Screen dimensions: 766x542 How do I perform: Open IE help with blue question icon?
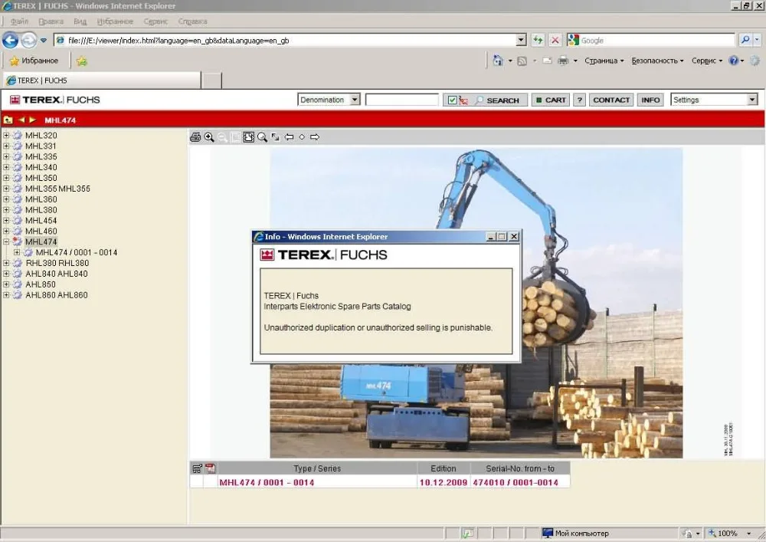coord(733,61)
